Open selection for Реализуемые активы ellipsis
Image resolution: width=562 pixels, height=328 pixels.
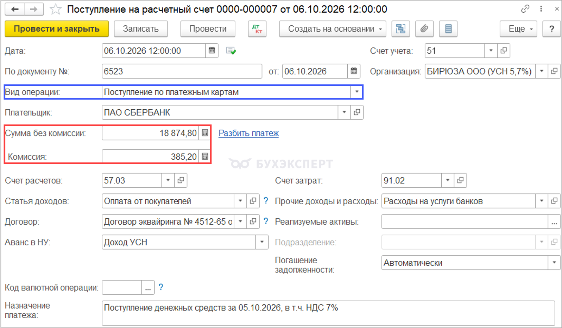coord(554,221)
